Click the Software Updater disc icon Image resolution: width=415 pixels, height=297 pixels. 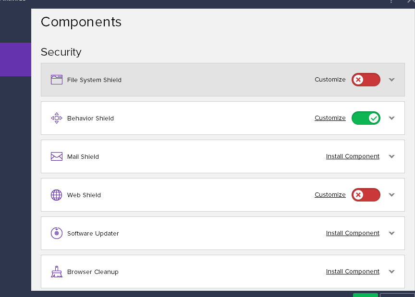click(x=57, y=233)
